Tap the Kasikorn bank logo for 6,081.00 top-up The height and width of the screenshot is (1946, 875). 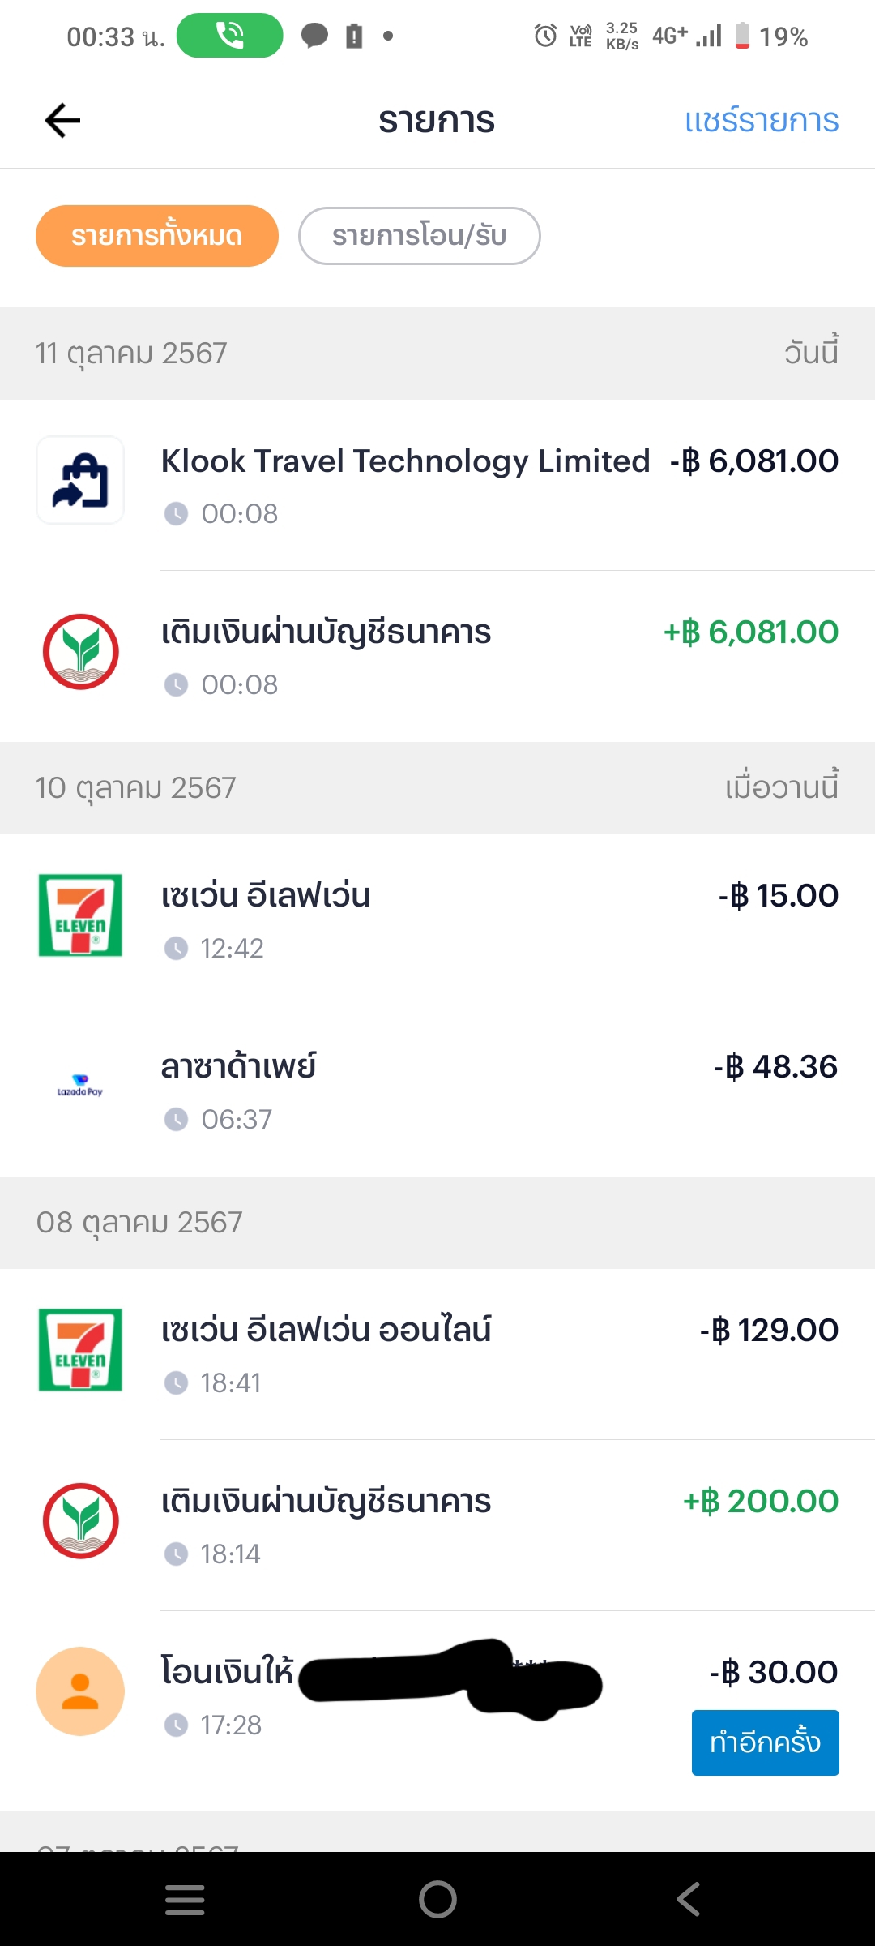80,652
